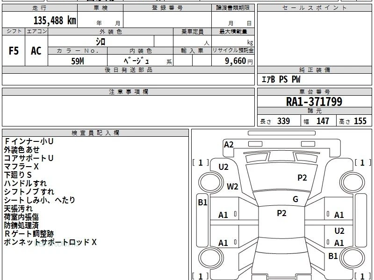Click the P2 mark on the hood
The width and height of the screenshot is (374, 280).
coord(302,178)
